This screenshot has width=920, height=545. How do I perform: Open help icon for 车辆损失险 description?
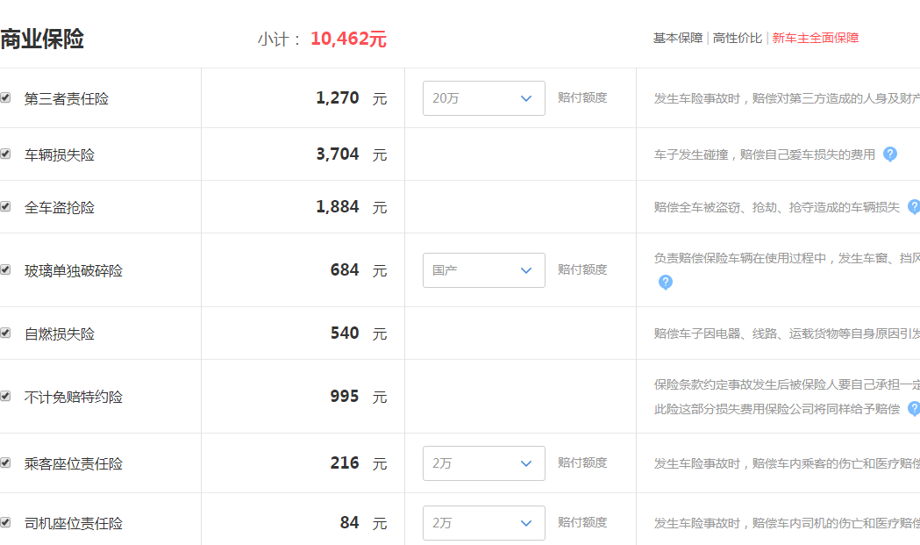[890, 154]
